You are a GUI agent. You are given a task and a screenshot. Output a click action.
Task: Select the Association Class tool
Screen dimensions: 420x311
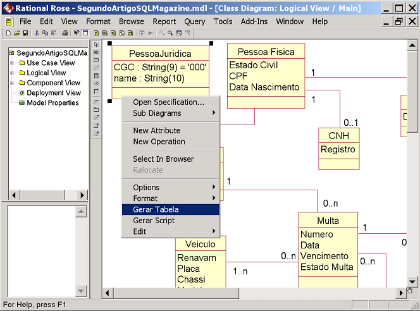[96, 102]
